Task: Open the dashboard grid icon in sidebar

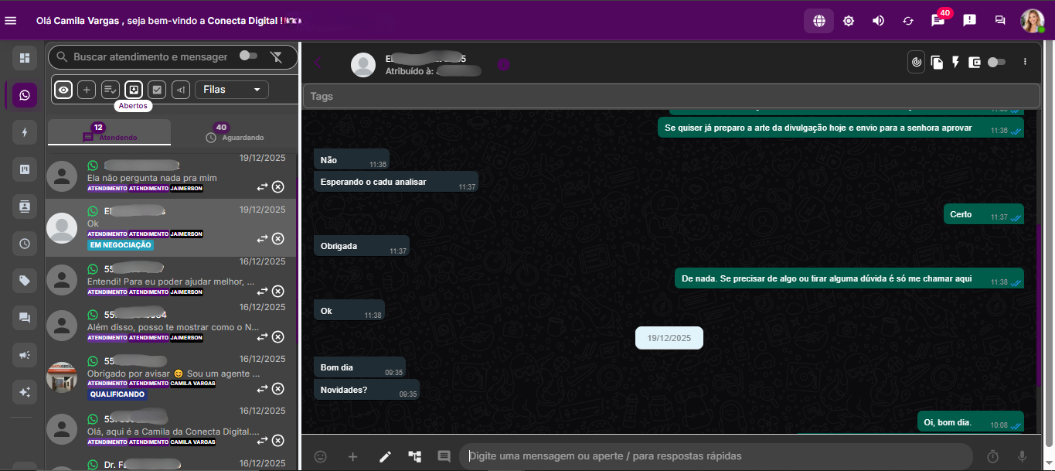Action: (24, 58)
